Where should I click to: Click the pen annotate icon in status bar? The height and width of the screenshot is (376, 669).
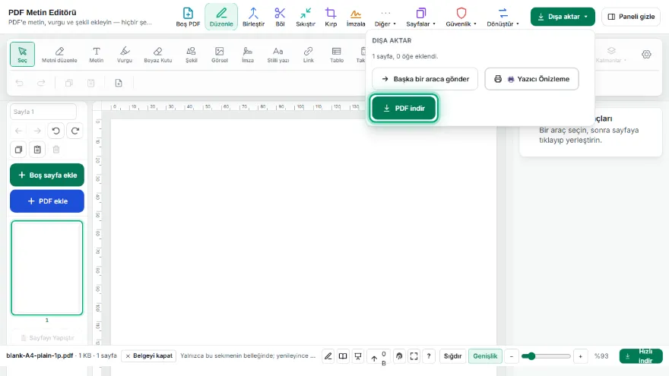tap(328, 356)
